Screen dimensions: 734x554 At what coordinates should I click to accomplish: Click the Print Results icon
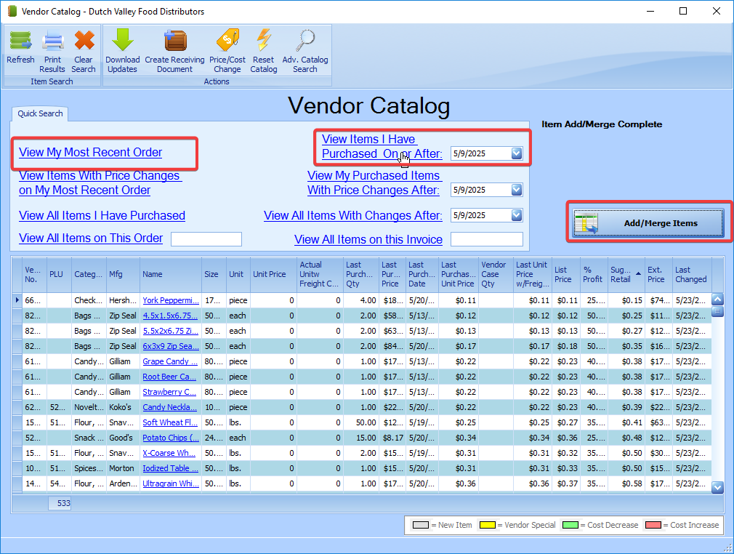coord(52,49)
